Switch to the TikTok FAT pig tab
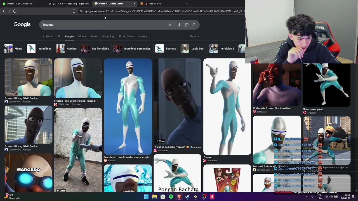The height and width of the screenshot is (201, 358). [x=69, y=4]
